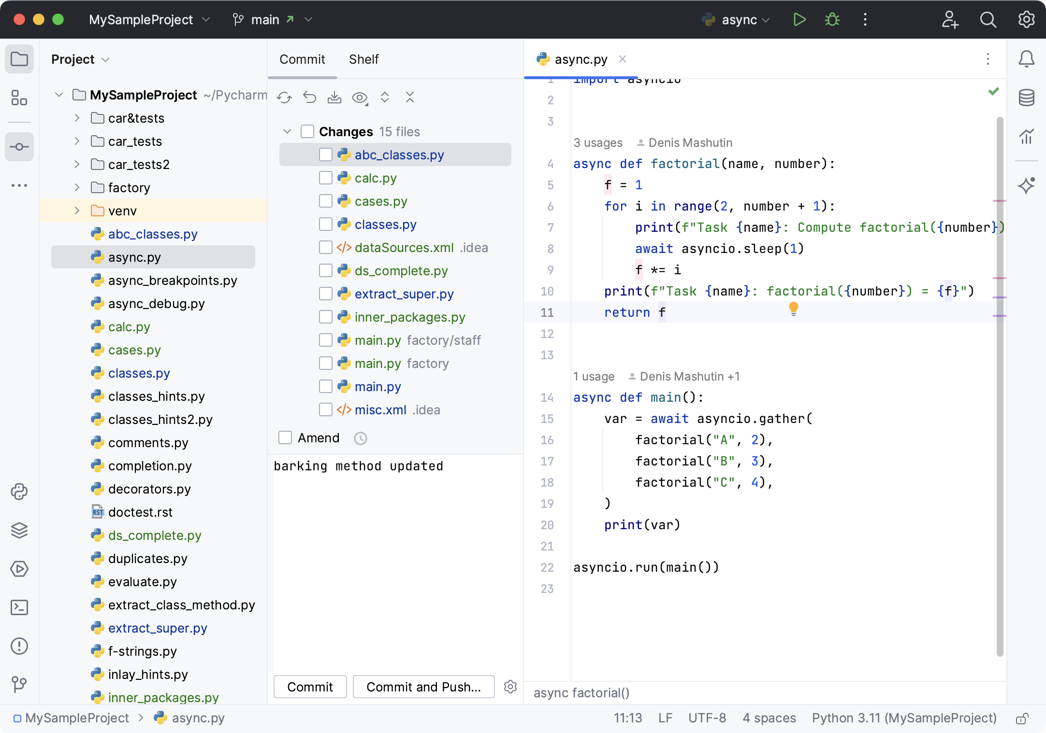
Task: Click the Rollback changes icon
Action: pyautogui.click(x=309, y=98)
